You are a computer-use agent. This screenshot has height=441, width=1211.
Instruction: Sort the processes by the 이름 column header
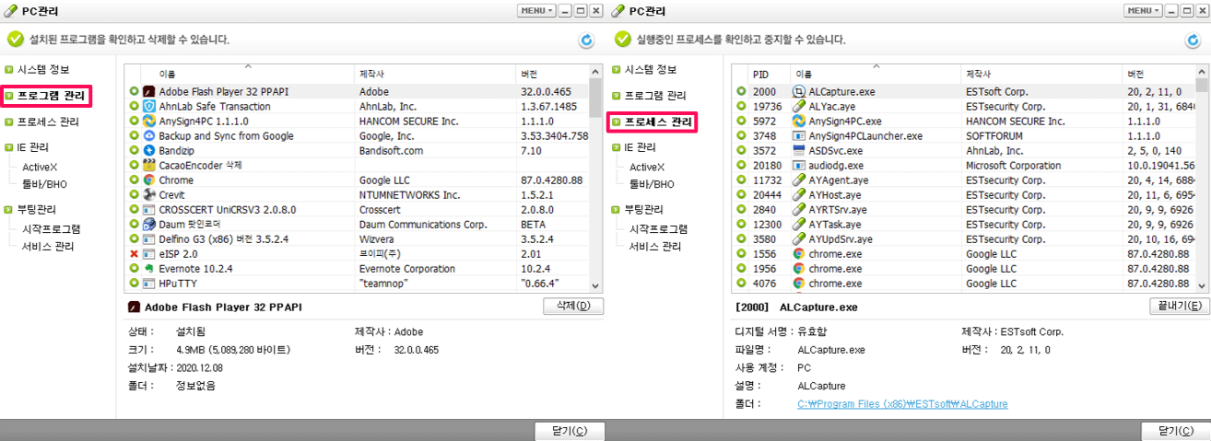tap(876, 73)
